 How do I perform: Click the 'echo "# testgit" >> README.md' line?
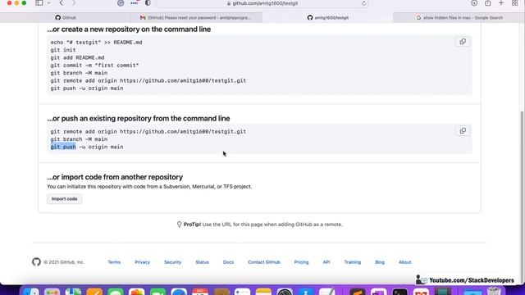97,43
